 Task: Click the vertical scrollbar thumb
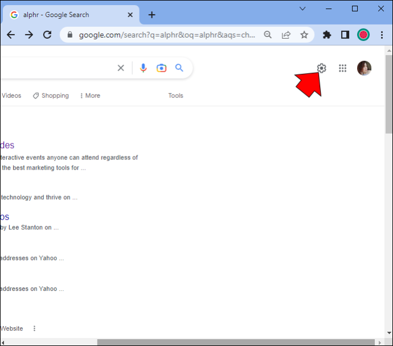(x=389, y=94)
